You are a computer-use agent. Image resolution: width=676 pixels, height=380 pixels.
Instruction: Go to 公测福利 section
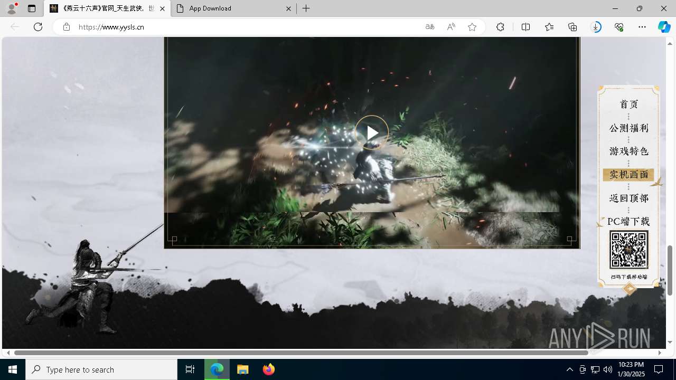tap(628, 128)
